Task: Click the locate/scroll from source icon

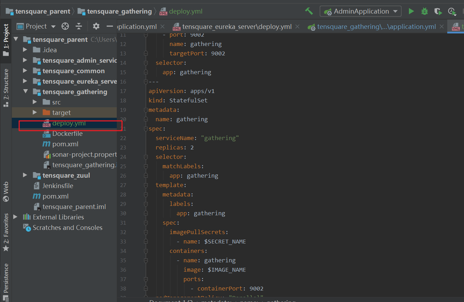Action: click(x=65, y=26)
